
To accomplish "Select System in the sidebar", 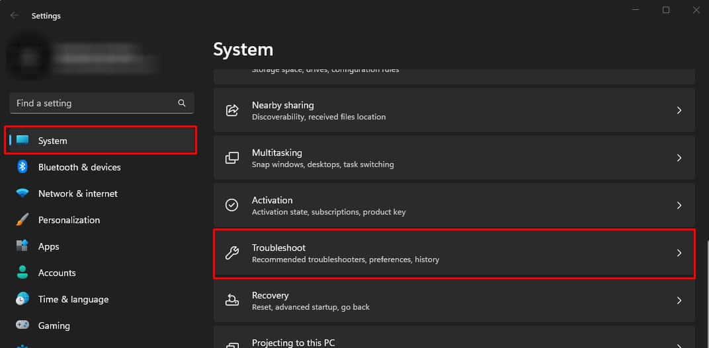I will click(x=101, y=141).
